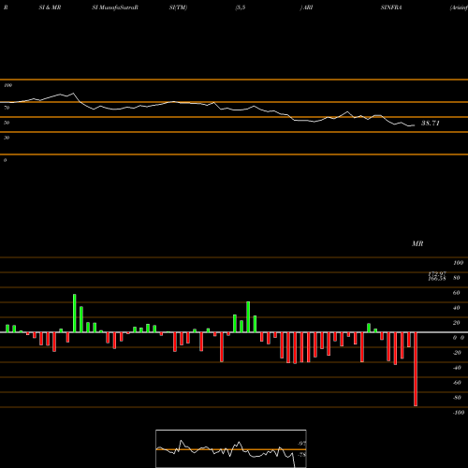Click MR axis label -20
The width and height of the screenshot is (468, 468).
tap(457, 353)
